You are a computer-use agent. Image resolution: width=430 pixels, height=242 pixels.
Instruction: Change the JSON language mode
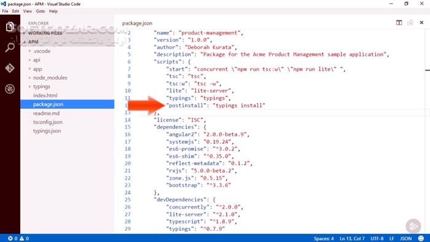click(x=406, y=238)
